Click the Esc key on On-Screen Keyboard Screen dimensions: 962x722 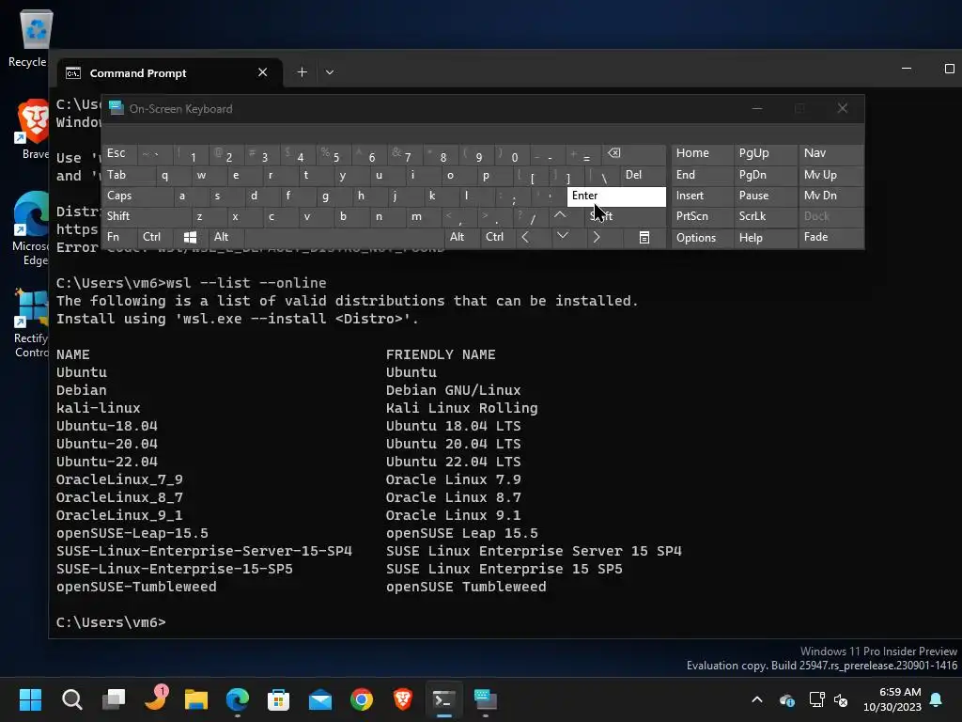(119, 153)
